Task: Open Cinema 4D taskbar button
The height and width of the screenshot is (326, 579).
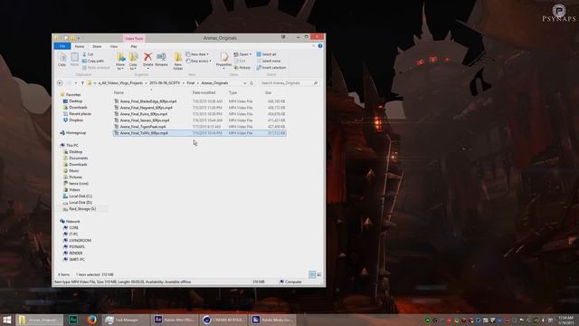Action: point(223,320)
